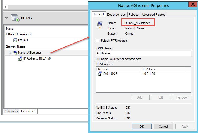
Task: Click the BO1AG role icon in header
Action: click(15, 18)
